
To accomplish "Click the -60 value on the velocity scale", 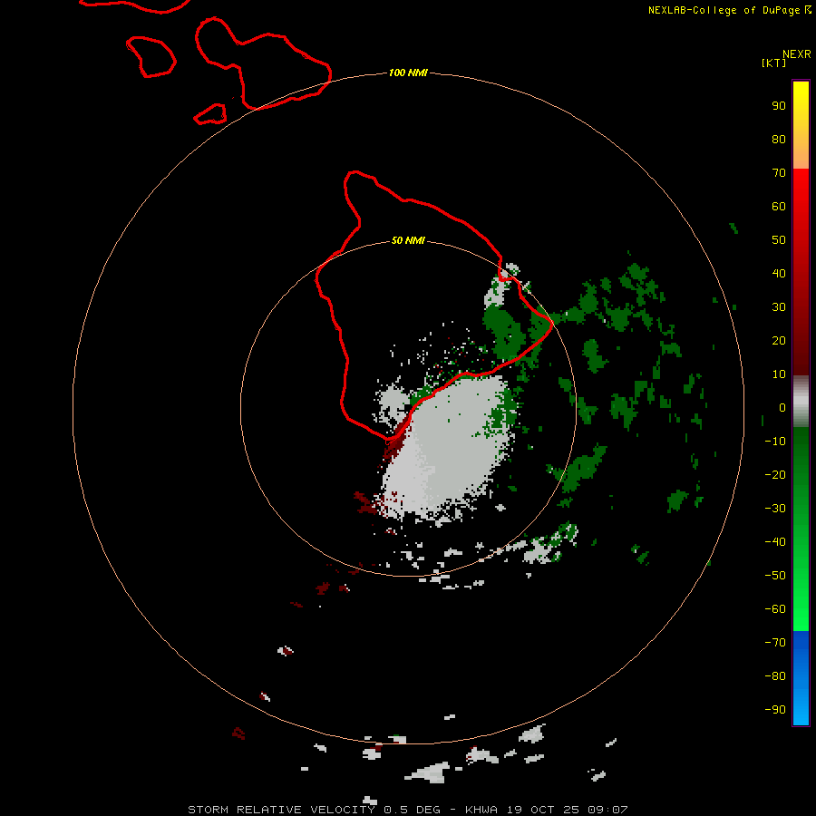I will [775, 609].
